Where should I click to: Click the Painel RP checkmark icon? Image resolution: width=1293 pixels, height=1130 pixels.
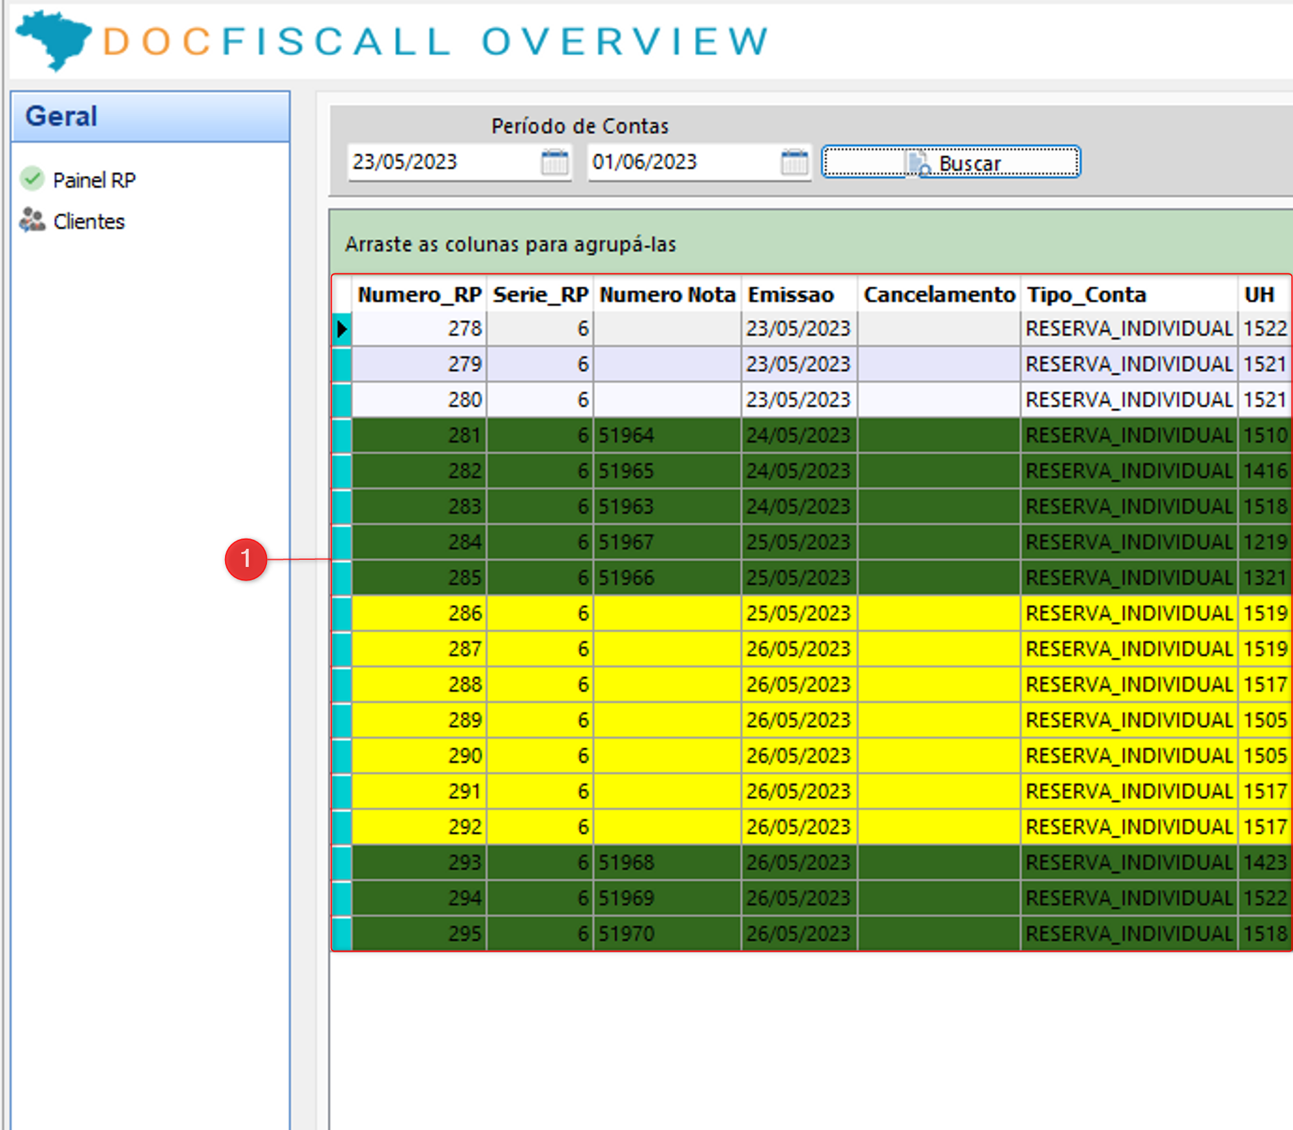(x=32, y=179)
